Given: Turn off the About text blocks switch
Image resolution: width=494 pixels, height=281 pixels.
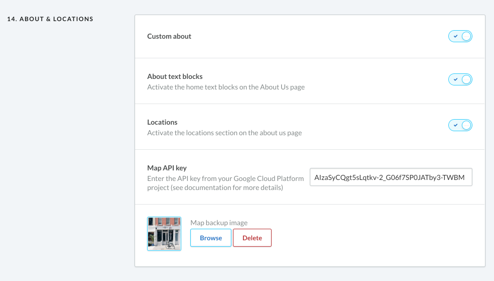Looking at the screenshot, I should 460,79.
